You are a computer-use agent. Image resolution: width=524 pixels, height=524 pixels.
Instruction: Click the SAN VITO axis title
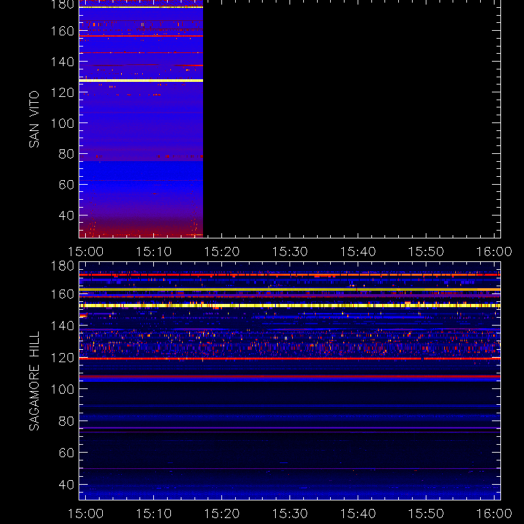click(x=34, y=119)
